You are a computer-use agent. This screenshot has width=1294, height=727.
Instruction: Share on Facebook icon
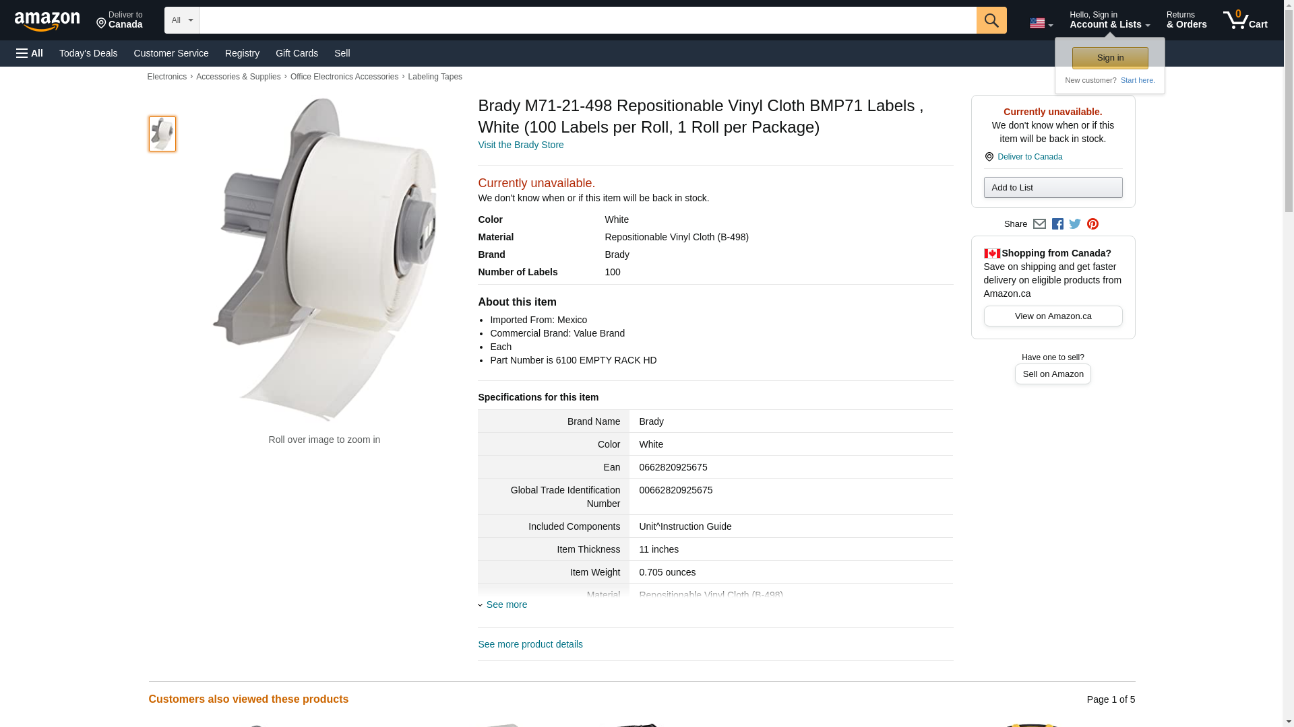tap(1057, 224)
